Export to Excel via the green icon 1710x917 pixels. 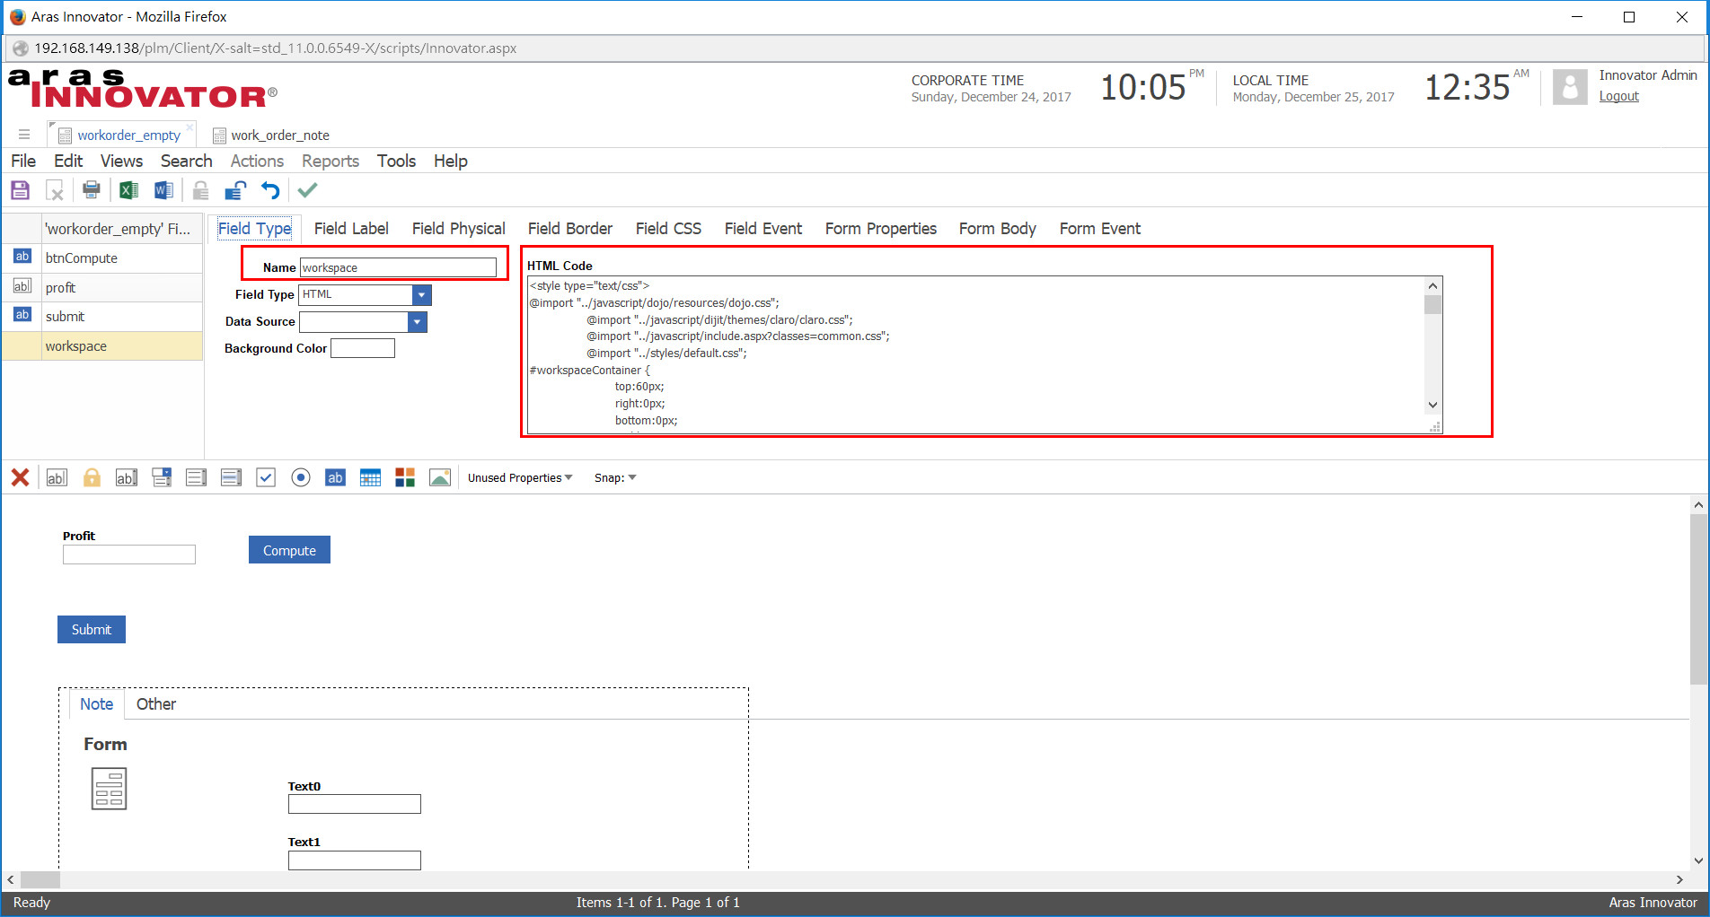[128, 190]
